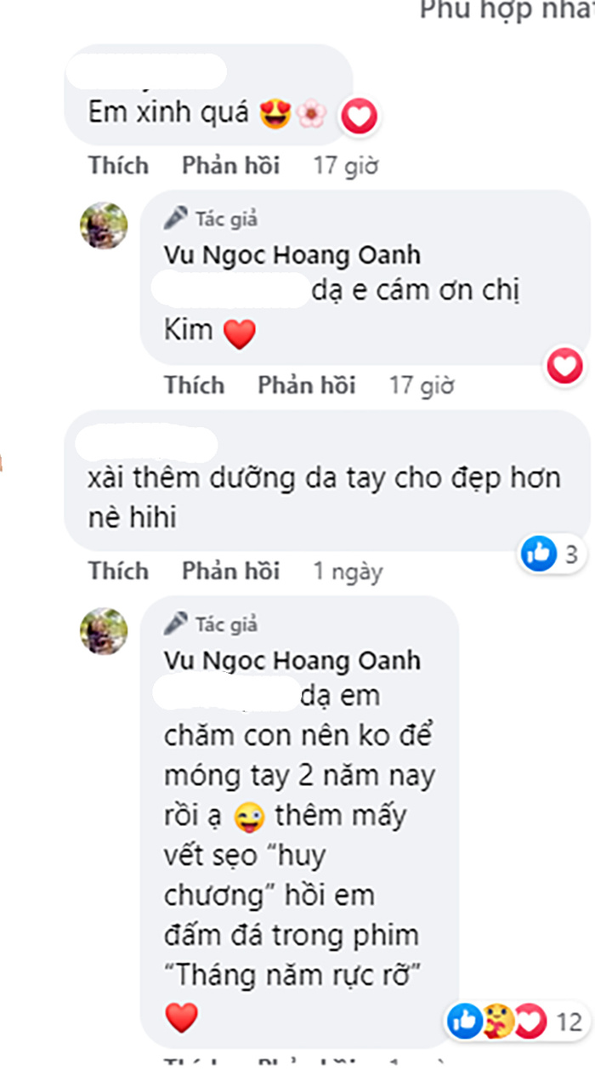Click first 'Tác giả' microphone badge icon

(177, 219)
